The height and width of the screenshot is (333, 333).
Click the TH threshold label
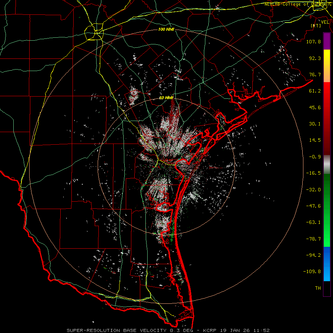point(318,288)
